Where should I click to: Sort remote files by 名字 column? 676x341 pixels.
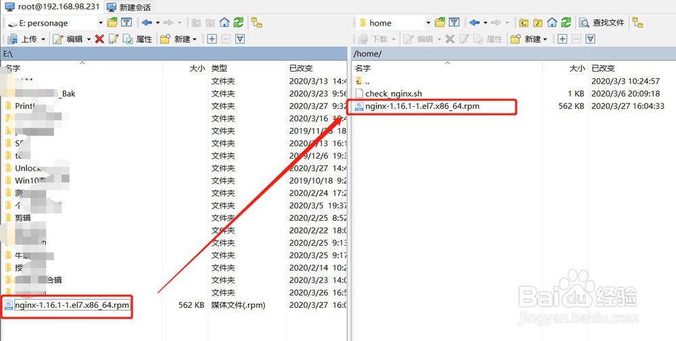pyautogui.click(x=447, y=68)
